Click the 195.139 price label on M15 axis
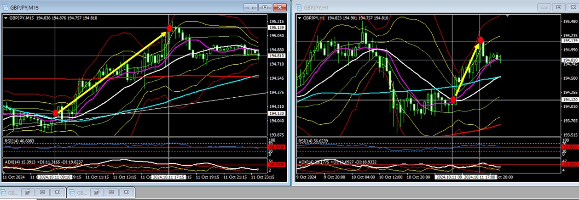579x200 pixels. pyautogui.click(x=277, y=28)
